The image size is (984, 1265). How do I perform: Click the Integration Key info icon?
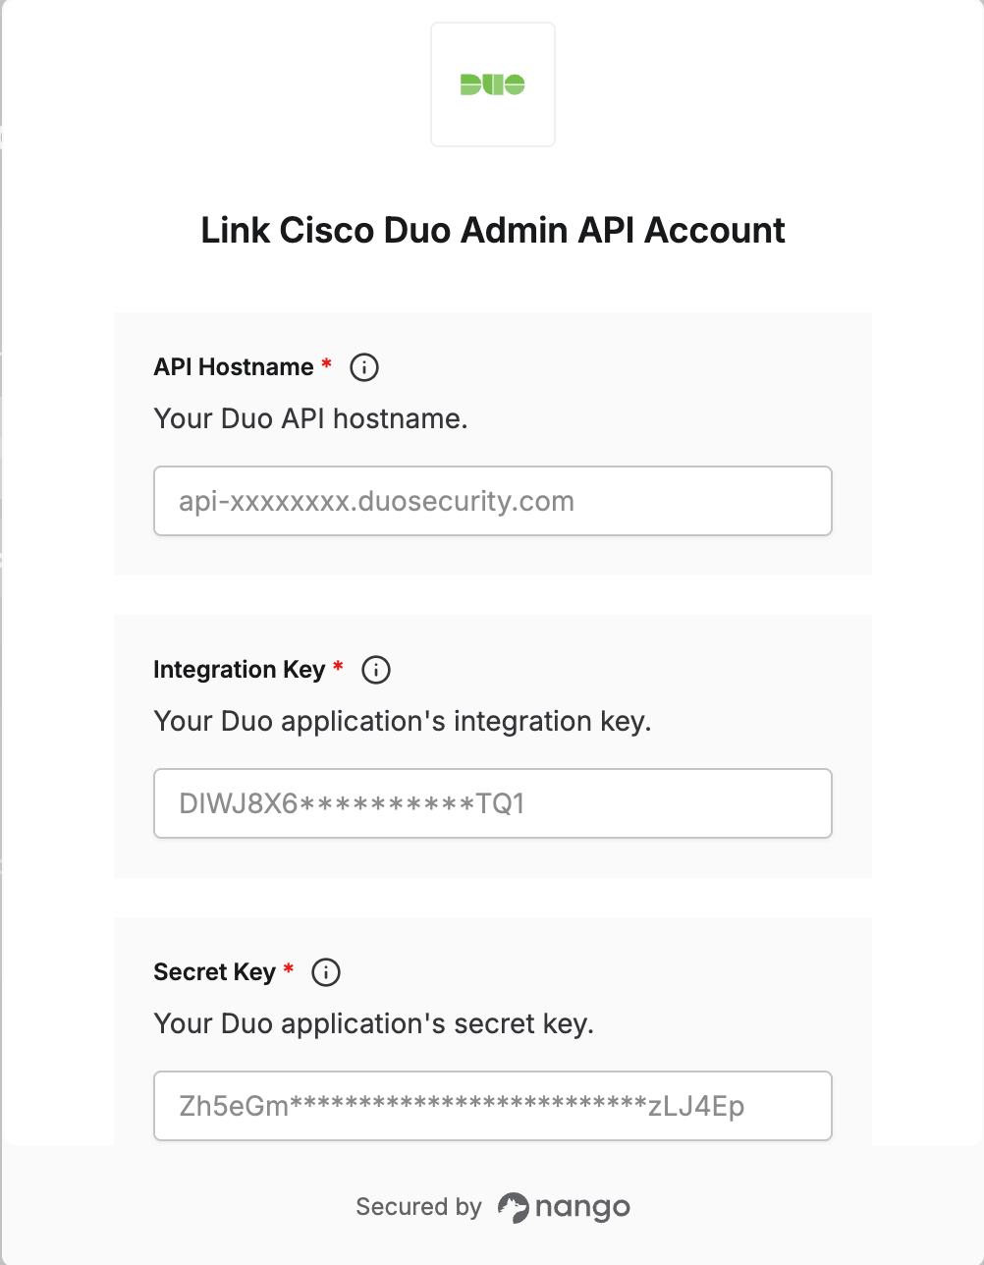(x=376, y=670)
